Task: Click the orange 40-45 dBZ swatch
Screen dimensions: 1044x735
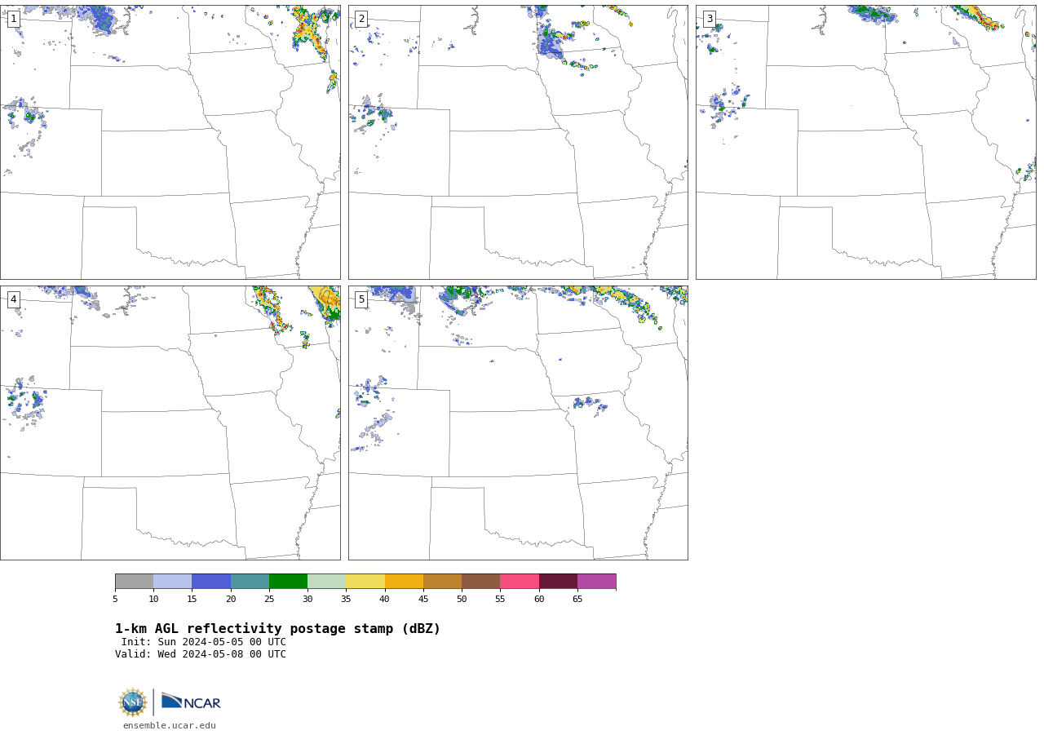Action: (404, 582)
